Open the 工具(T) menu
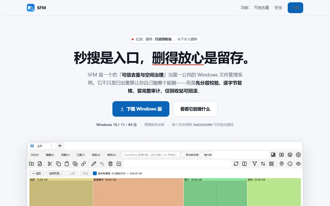The height and width of the screenshot is (206, 330). click(81, 155)
